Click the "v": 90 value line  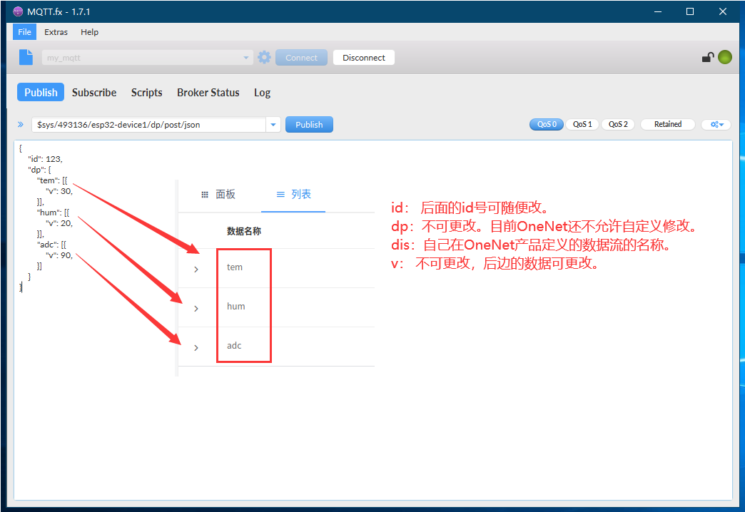[x=59, y=255]
